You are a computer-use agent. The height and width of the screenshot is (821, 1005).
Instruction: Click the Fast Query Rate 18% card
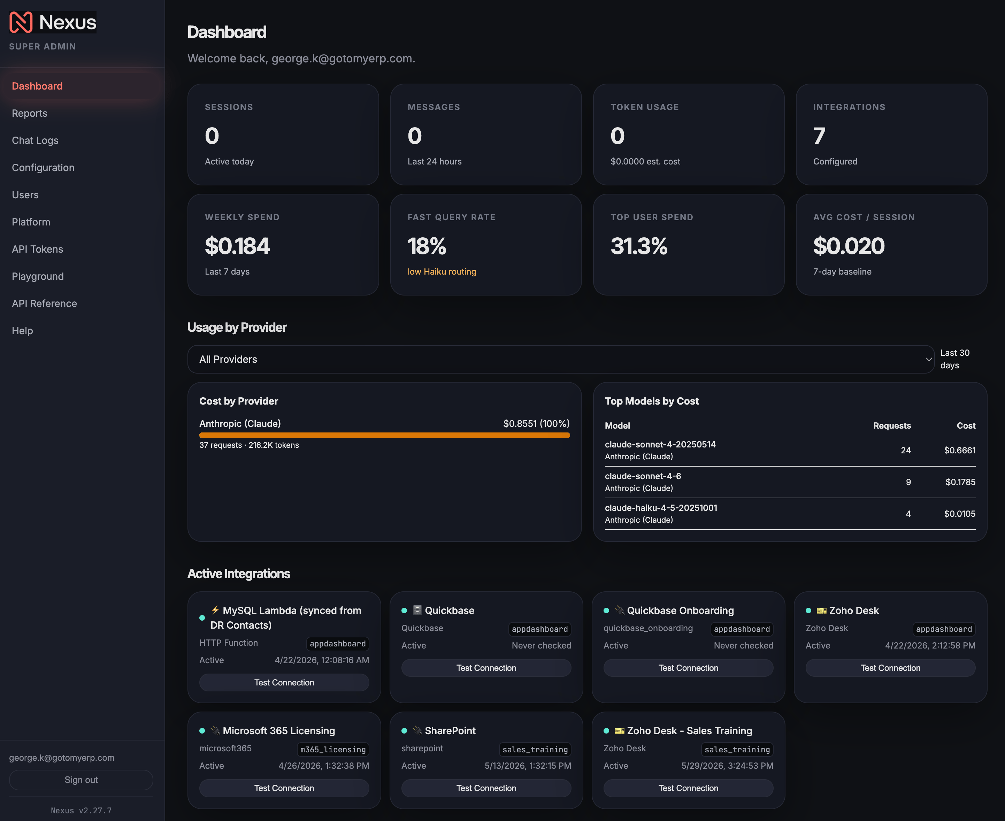(x=486, y=245)
